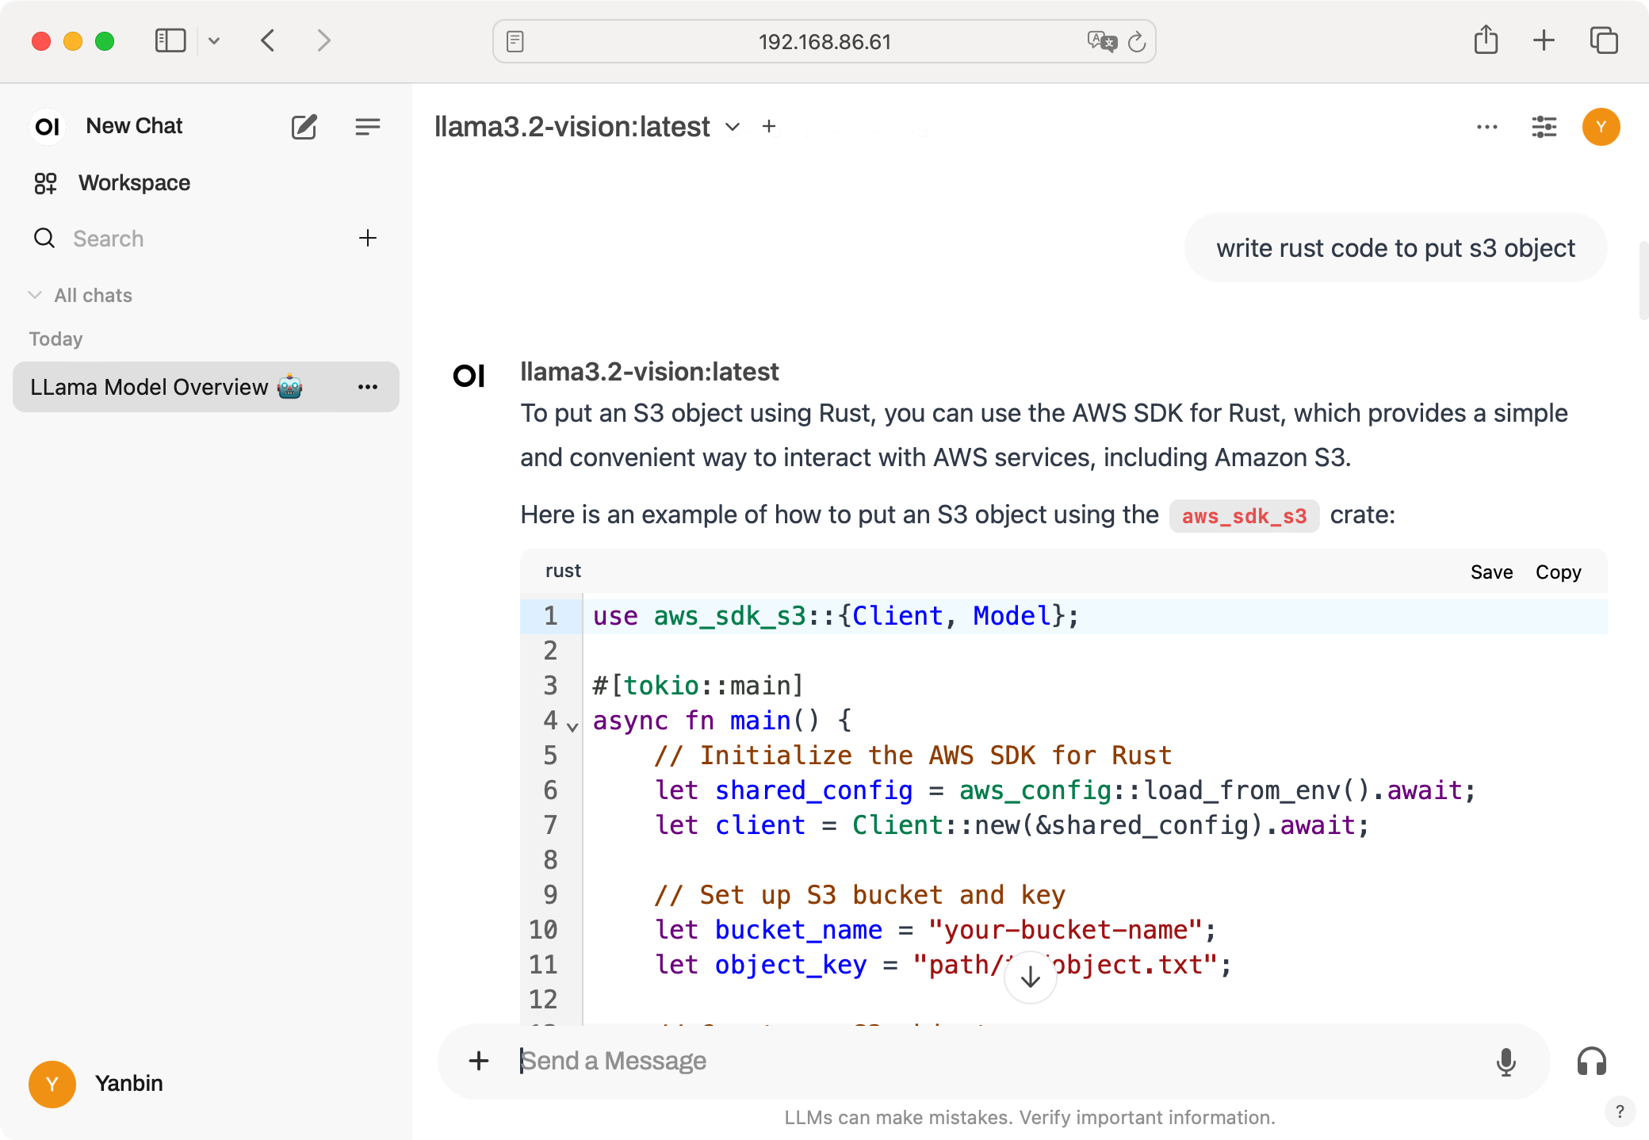Start a call with the headphones icon
Screen dimensions: 1649x1140
tap(1591, 1062)
